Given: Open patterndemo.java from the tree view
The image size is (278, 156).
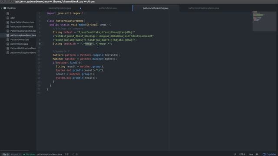Looking at the screenshot, I should [19, 44].
